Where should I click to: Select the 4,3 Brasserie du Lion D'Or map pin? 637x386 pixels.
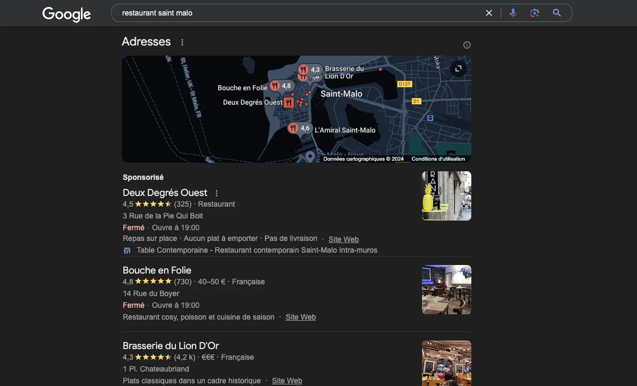click(x=309, y=70)
